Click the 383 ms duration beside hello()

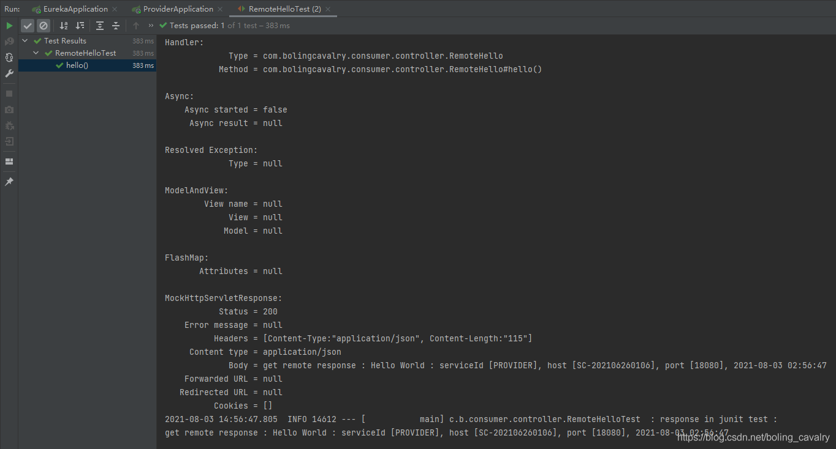pos(143,65)
